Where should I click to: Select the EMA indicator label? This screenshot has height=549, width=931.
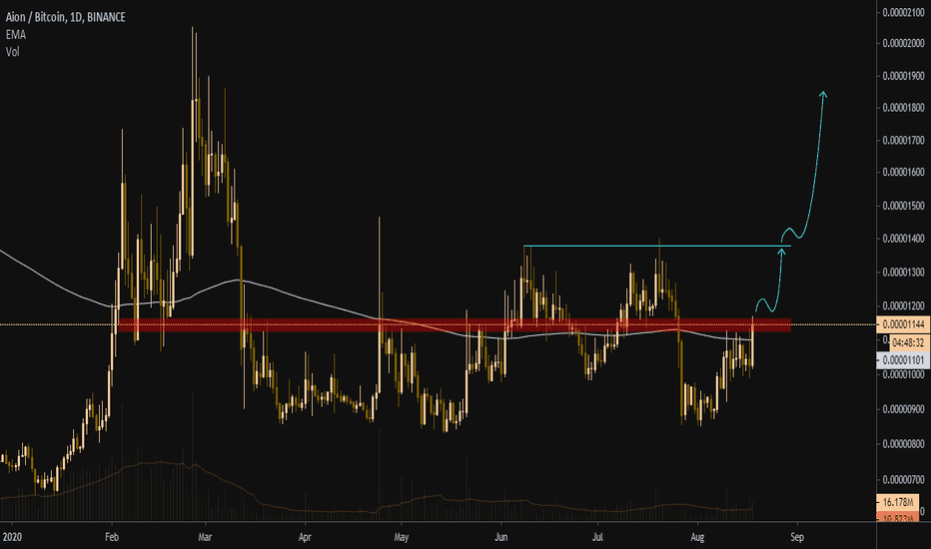15,34
